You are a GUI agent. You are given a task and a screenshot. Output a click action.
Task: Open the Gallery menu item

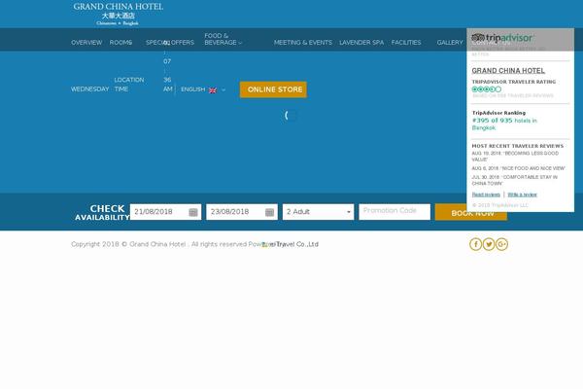(450, 43)
